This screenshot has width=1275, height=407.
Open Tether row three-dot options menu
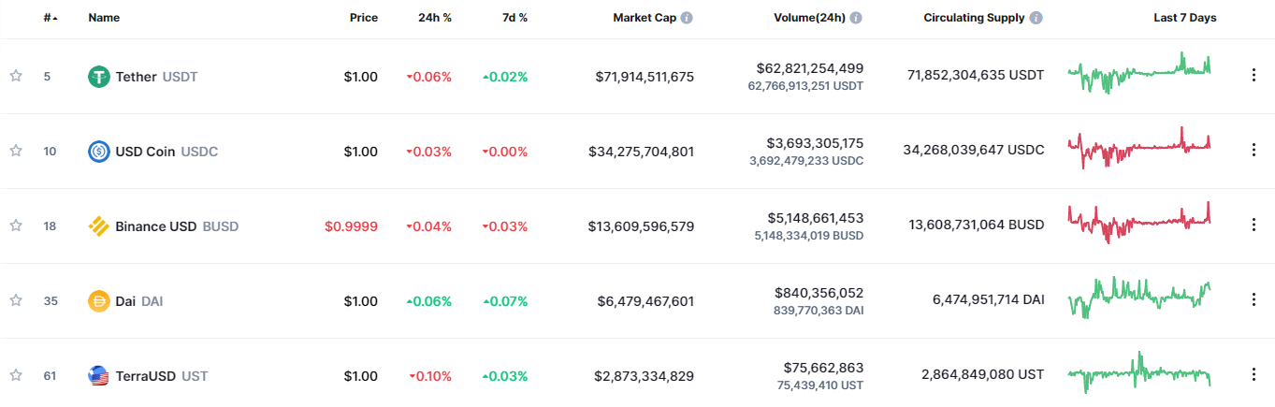pos(1253,76)
